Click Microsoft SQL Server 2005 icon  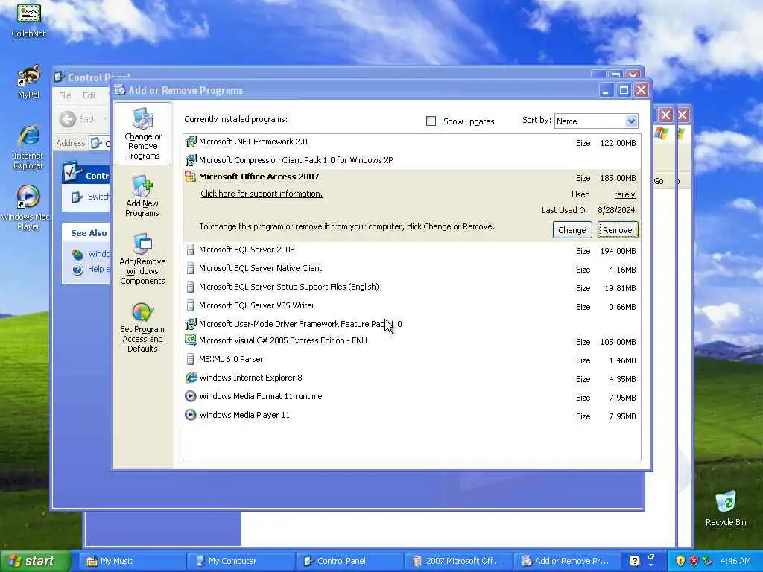[x=191, y=250]
